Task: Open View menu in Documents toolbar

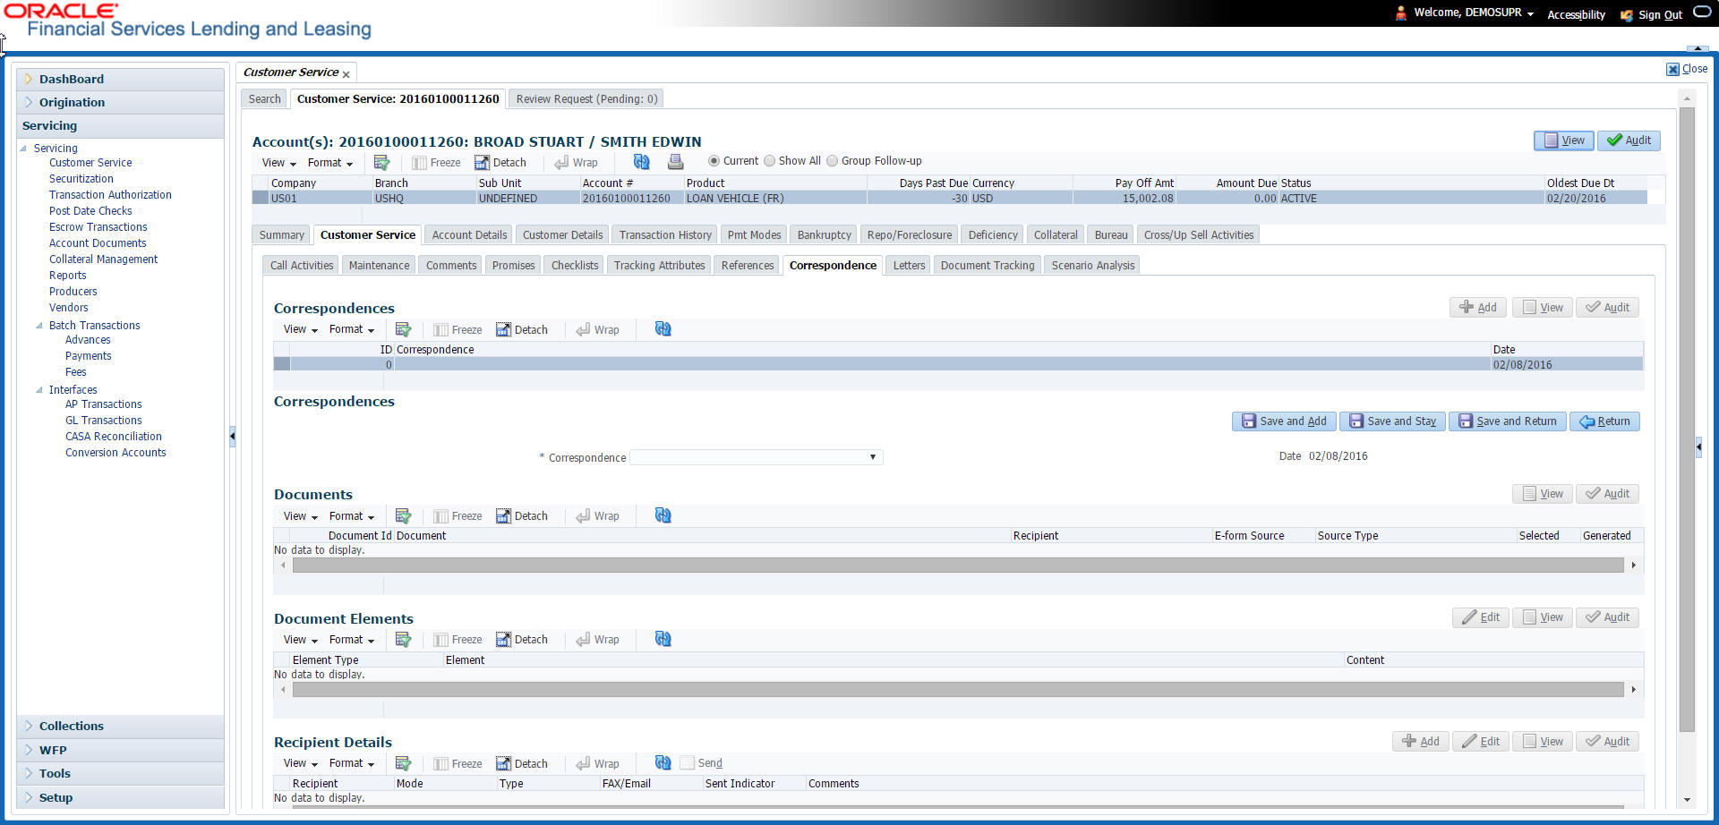Action: [x=300, y=516]
